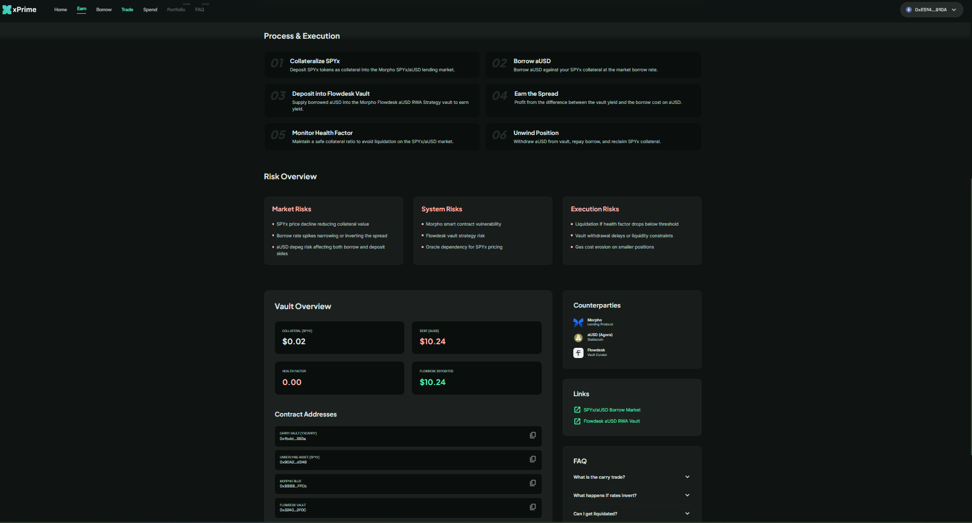Expand 'What is the carry trade?' question
The width and height of the screenshot is (972, 523).
(631, 477)
